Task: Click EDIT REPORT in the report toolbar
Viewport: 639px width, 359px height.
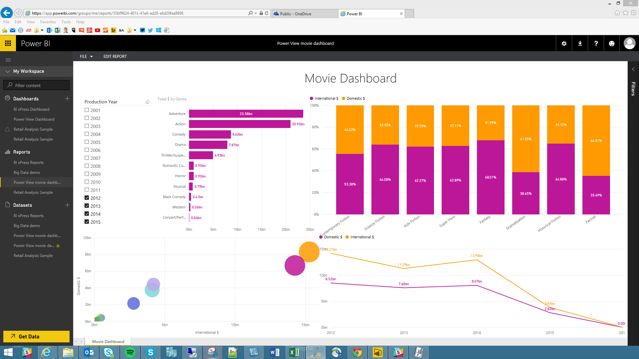Action: (x=115, y=57)
